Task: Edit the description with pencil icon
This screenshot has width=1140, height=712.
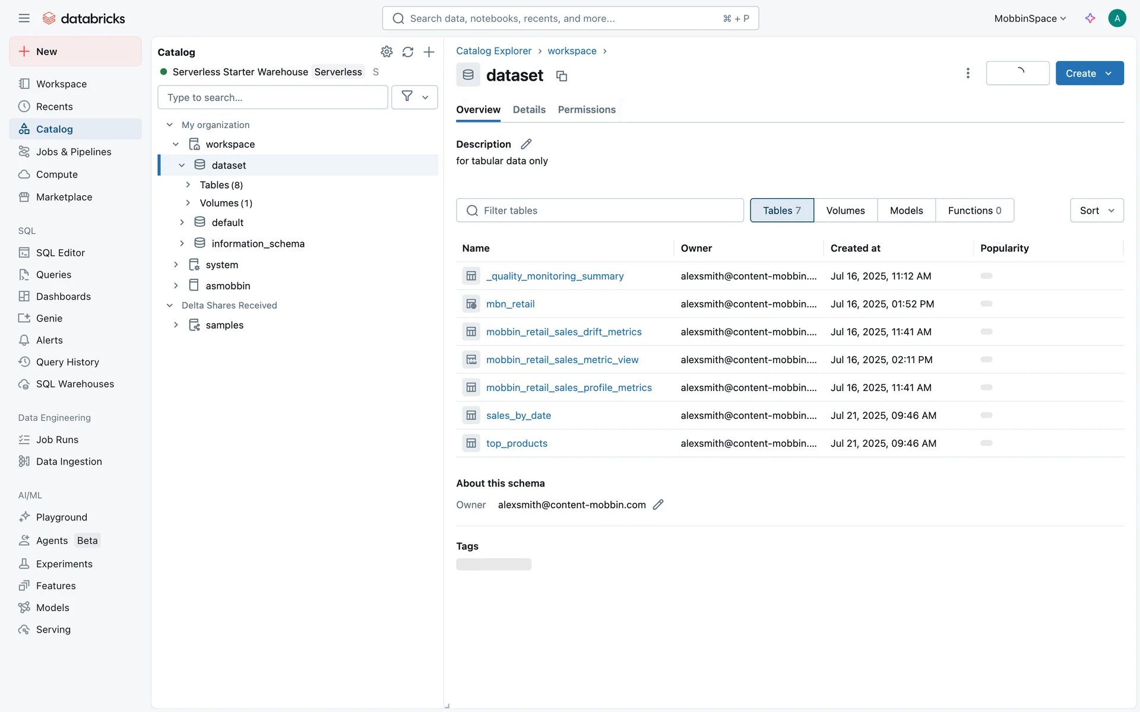Action: tap(526, 144)
